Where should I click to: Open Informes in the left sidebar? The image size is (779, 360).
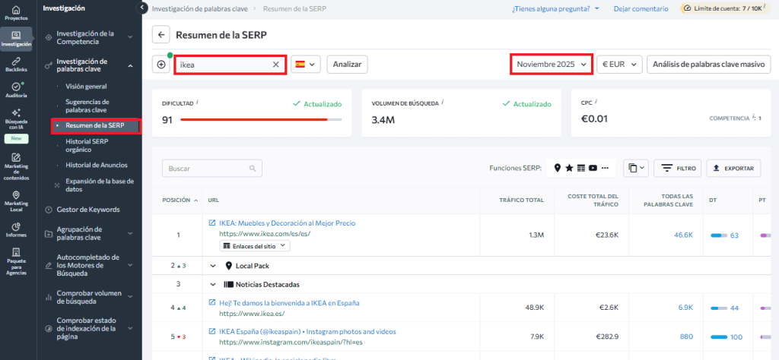coord(16,229)
